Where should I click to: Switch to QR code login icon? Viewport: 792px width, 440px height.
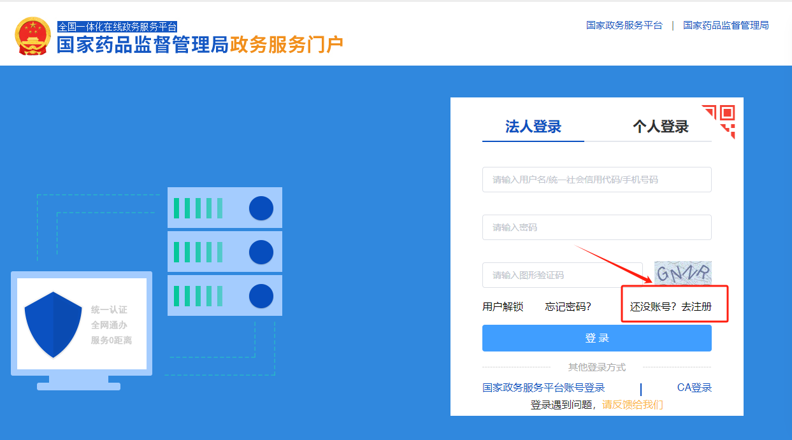(719, 122)
